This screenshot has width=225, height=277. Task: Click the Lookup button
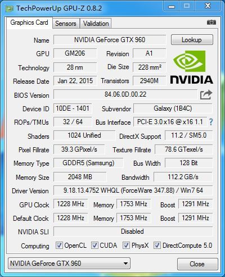point(192,40)
